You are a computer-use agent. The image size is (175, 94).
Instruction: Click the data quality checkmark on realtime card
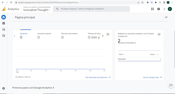(x=159, y=34)
